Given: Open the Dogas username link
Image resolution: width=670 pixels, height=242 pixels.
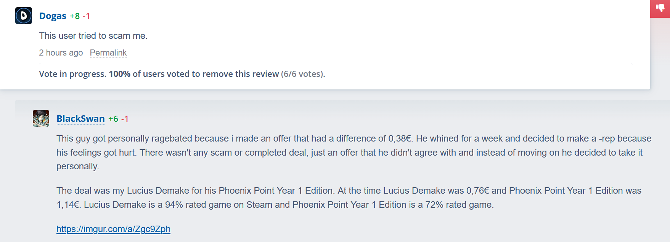Looking at the screenshot, I should coord(53,16).
